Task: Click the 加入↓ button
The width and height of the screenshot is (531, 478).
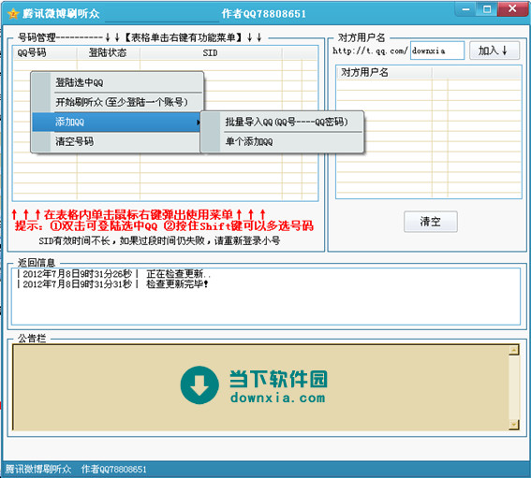Action: (x=494, y=51)
